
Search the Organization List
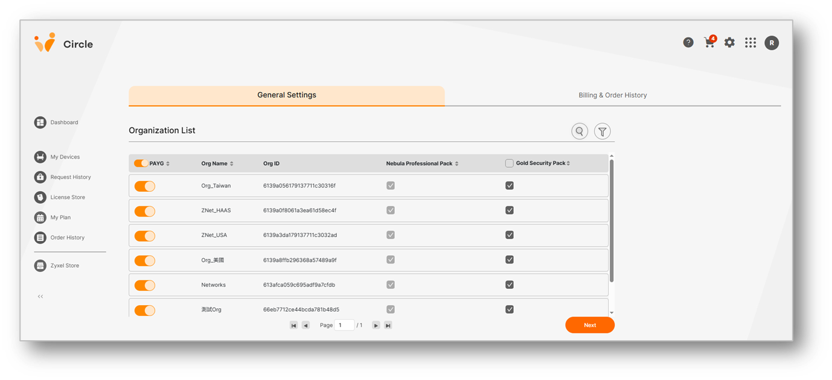580,131
